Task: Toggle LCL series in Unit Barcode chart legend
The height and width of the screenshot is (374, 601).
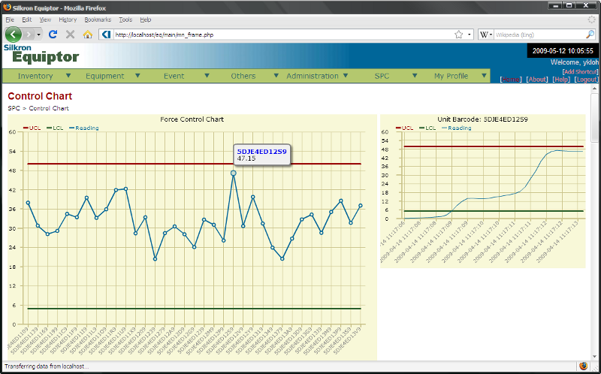Action: [x=427, y=128]
